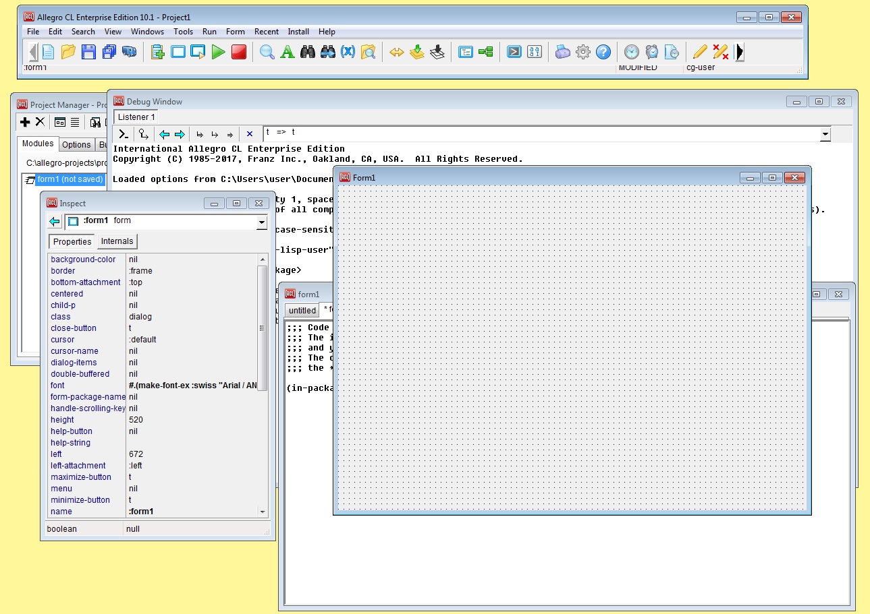Open Help with the blue question mark icon

[x=603, y=52]
